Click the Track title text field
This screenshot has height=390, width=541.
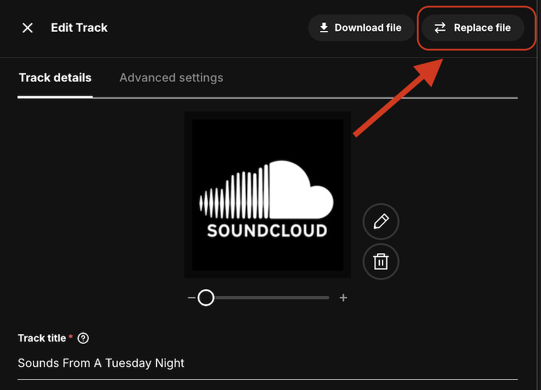[266, 363]
